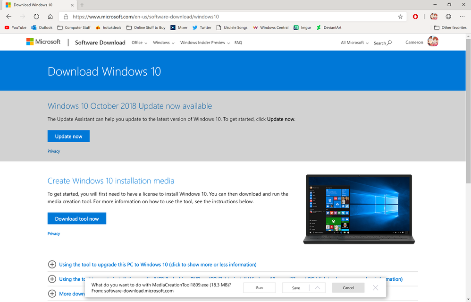This screenshot has height=302, width=471.
Task: Expand the Windows Insider Preview menu
Action: (x=205, y=43)
